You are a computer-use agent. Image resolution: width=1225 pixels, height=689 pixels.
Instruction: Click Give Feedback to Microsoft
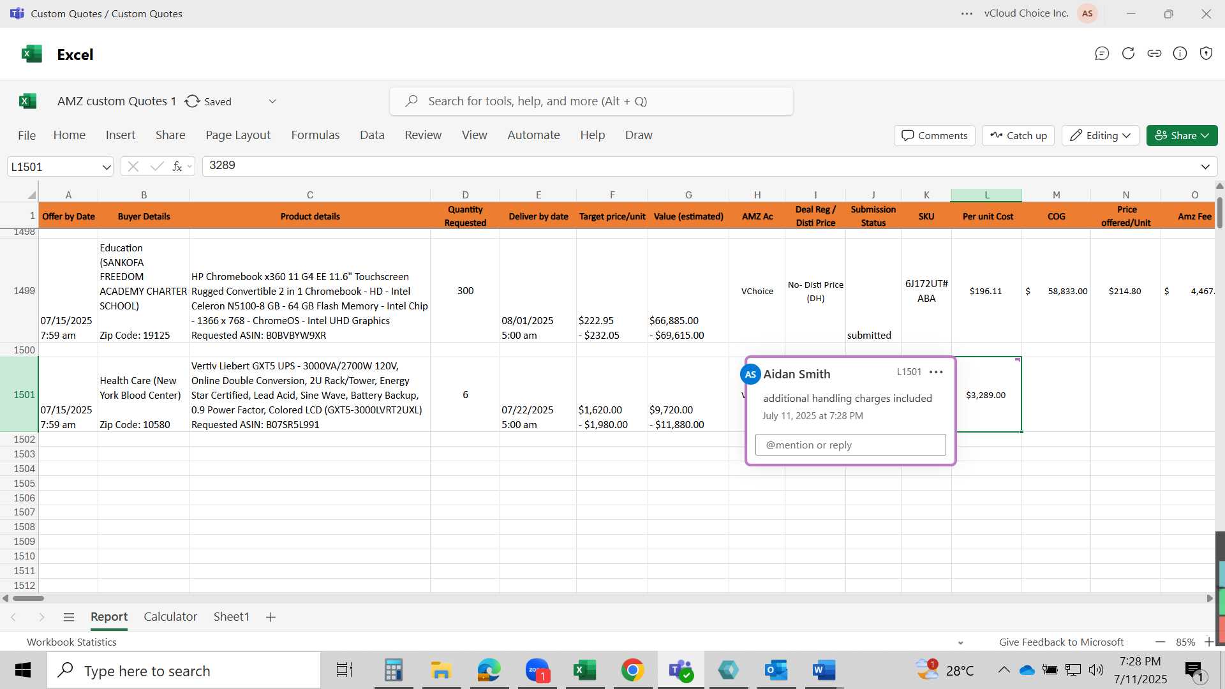click(x=1061, y=642)
